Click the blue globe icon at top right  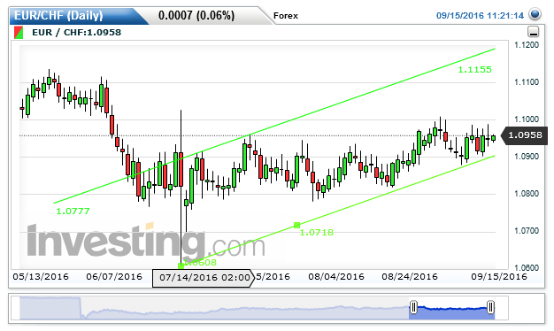point(535,14)
